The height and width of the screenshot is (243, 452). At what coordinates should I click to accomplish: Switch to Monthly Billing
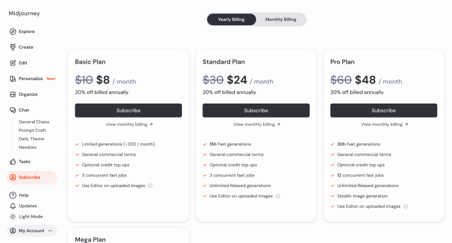281,19
